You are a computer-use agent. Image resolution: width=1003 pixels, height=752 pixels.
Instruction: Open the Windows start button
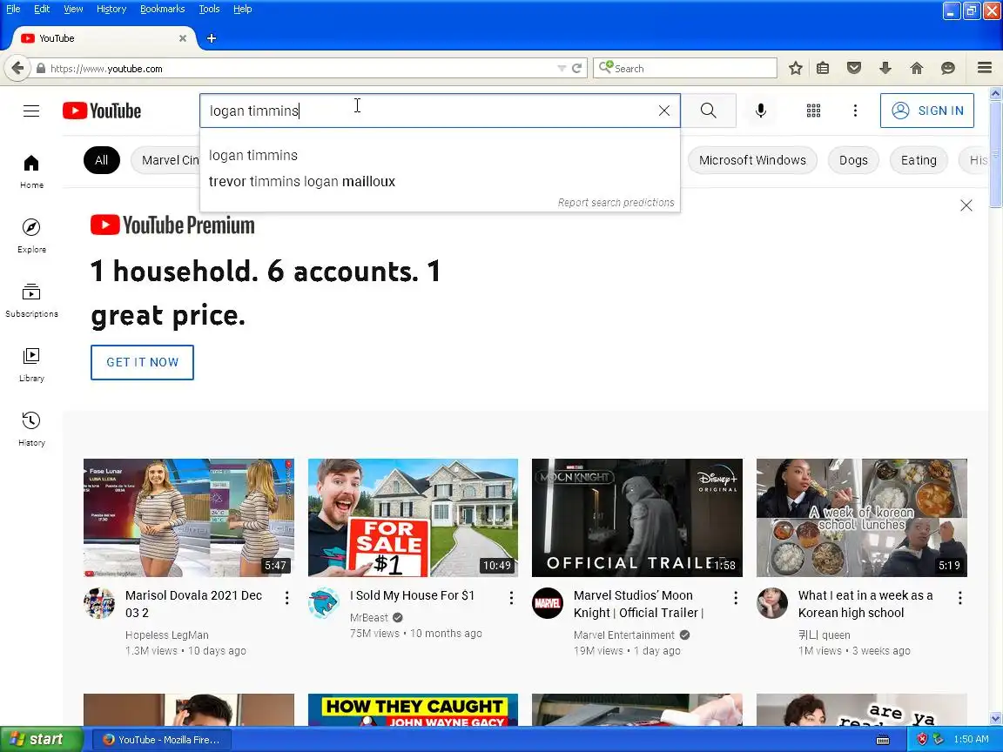[41, 739]
